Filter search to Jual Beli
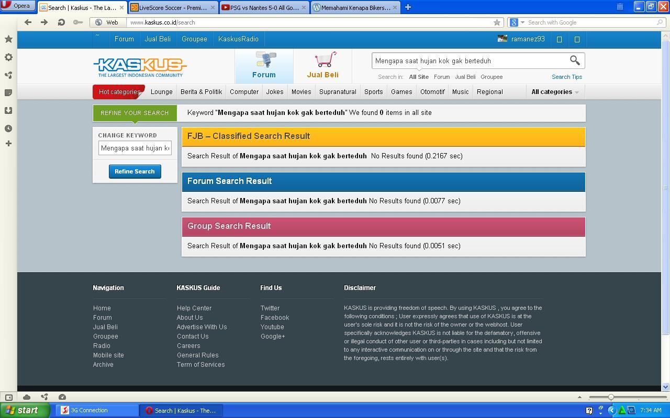The image size is (670, 418). pyautogui.click(x=465, y=77)
